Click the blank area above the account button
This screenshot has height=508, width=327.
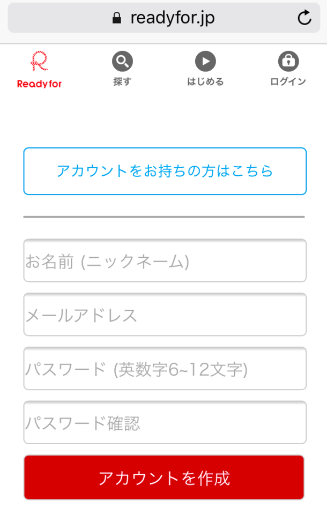tap(163, 121)
